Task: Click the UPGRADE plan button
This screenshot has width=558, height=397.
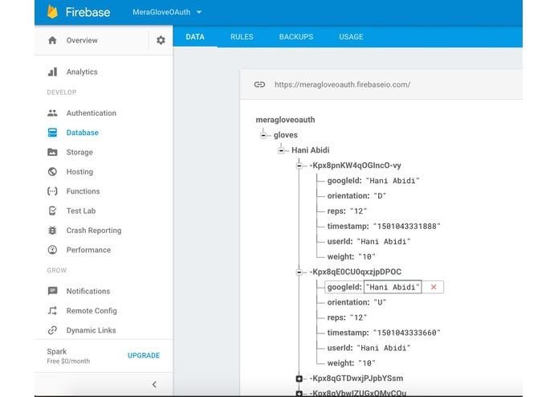Action: [x=144, y=355]
